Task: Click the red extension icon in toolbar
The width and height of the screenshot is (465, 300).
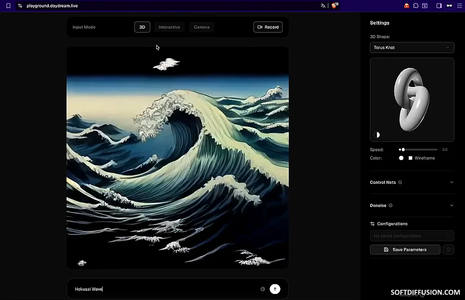Action: point(406,6)
